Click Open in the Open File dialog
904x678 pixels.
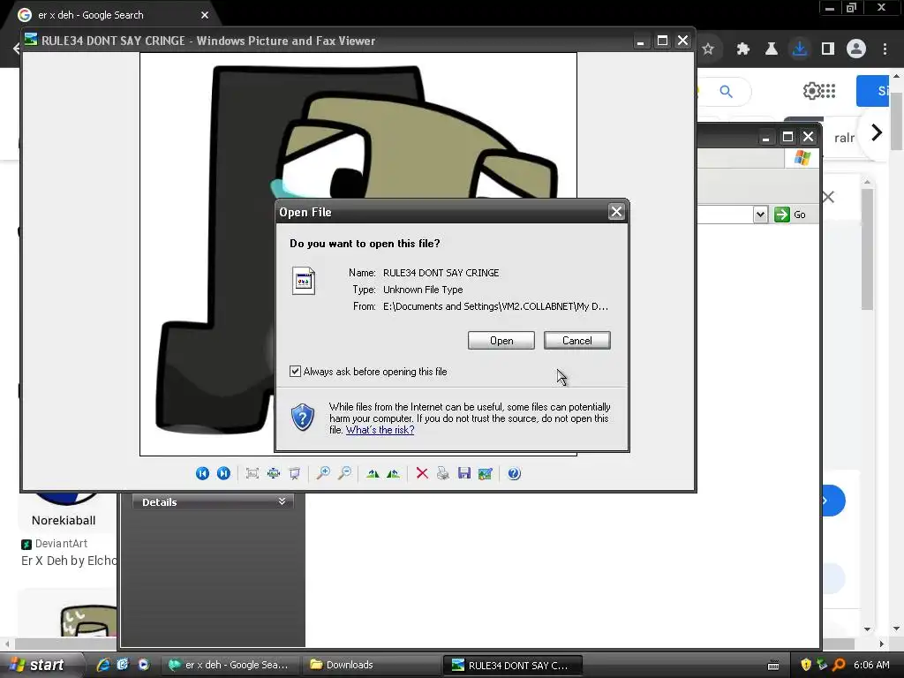point(501,341)
